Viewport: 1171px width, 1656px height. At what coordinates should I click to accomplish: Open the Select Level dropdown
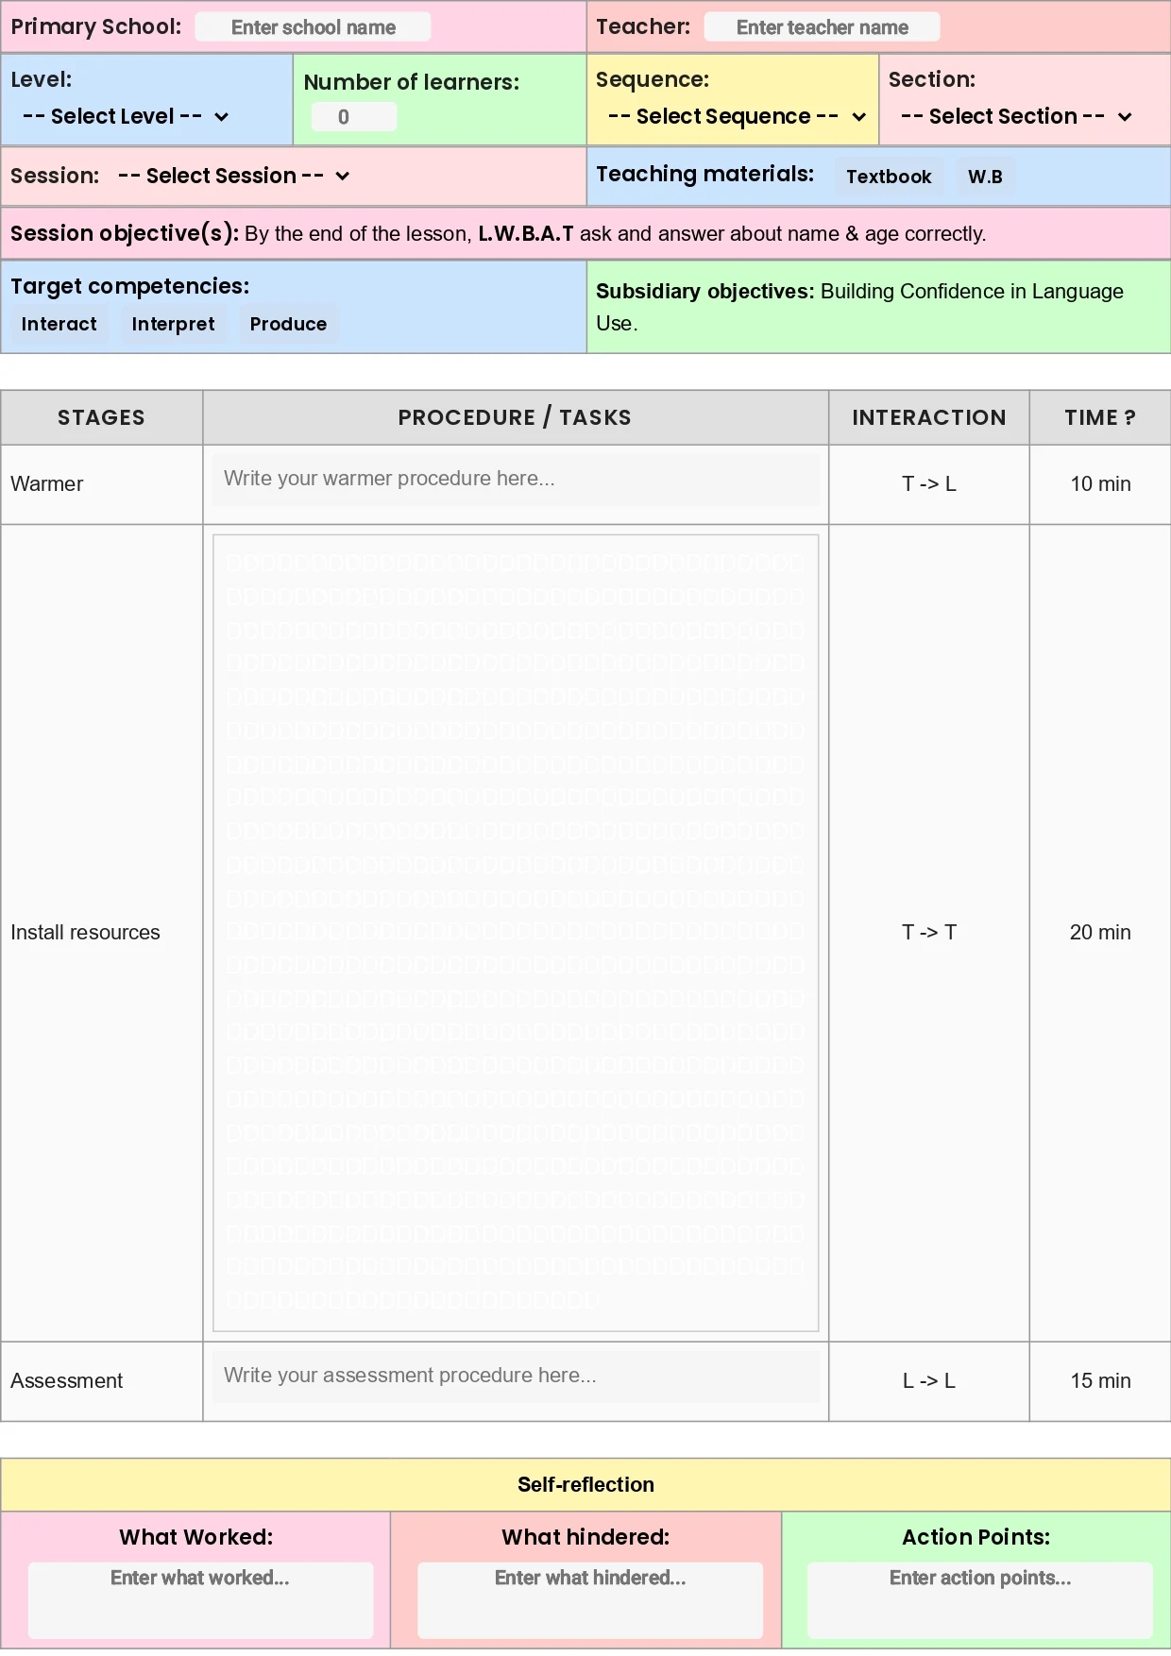click(x=126, y=117)
